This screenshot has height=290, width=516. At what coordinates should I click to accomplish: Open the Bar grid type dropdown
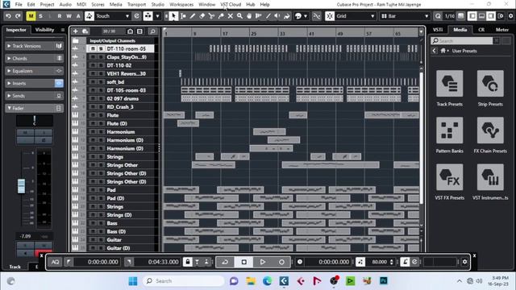tap(405, 16)
